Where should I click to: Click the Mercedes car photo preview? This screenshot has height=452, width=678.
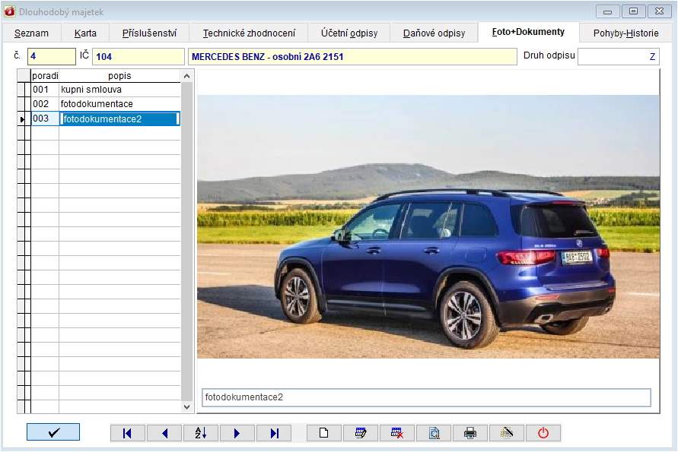tap(428, 226)
